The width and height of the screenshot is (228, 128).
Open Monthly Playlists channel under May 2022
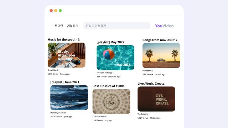click(104, 73)
